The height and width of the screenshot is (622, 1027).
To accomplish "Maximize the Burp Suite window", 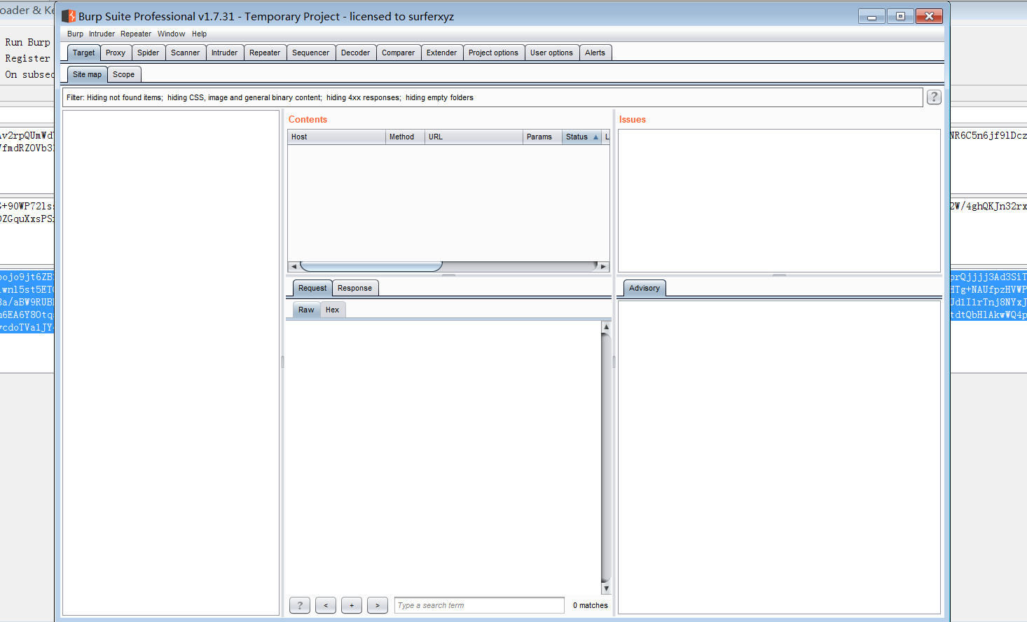I will [900, 16].
